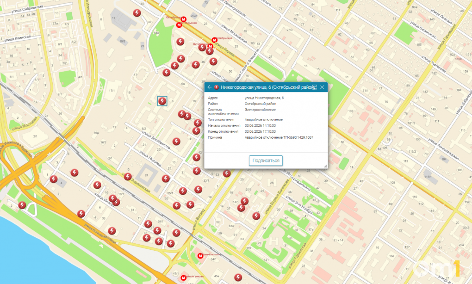Click the Подписаться button
The image size is (472, 284).
[x=266, y=161]
